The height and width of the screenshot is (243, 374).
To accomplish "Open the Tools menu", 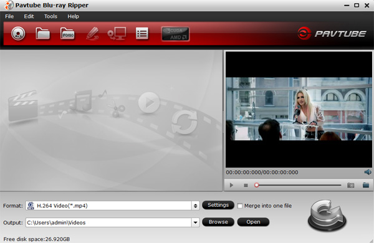I will pos(50,16).
